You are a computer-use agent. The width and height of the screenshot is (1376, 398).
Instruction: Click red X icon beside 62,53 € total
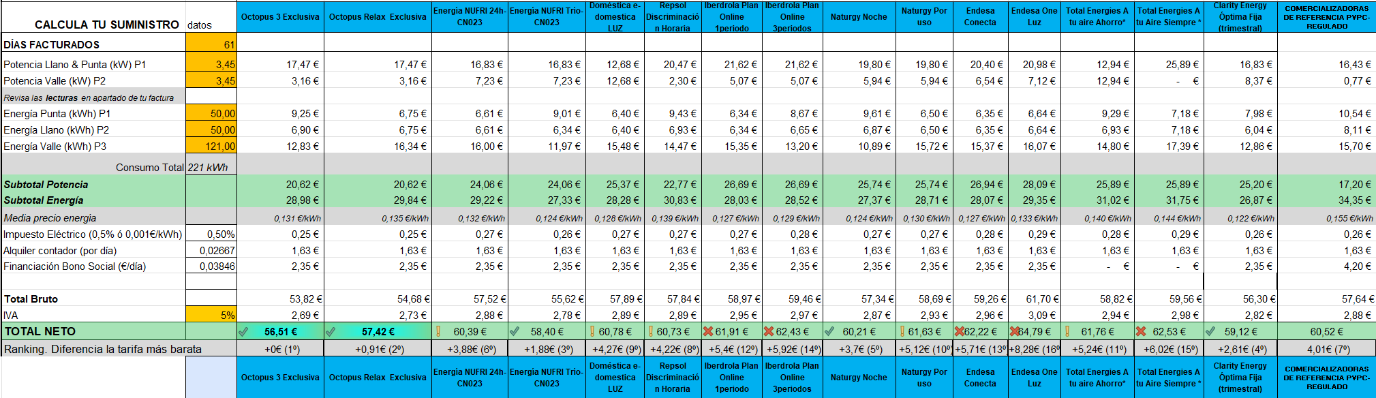1142,332
